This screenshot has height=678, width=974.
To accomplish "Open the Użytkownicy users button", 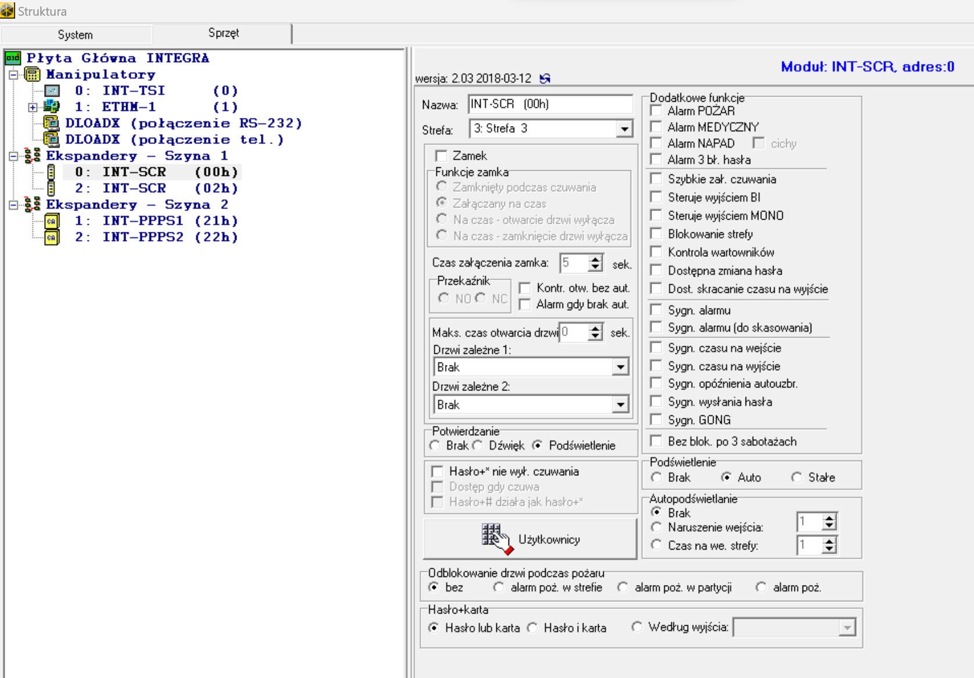I will (x=530, y=539).
